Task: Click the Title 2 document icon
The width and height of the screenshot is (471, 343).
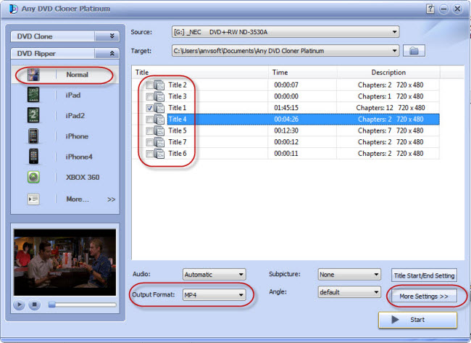Action: 159,85
